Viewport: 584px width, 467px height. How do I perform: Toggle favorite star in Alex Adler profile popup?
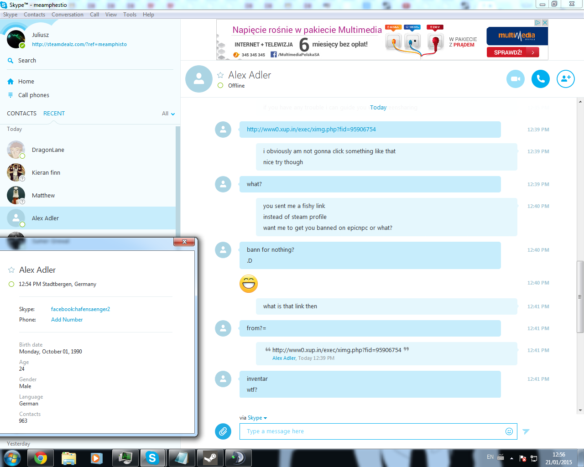pos(11,270)
